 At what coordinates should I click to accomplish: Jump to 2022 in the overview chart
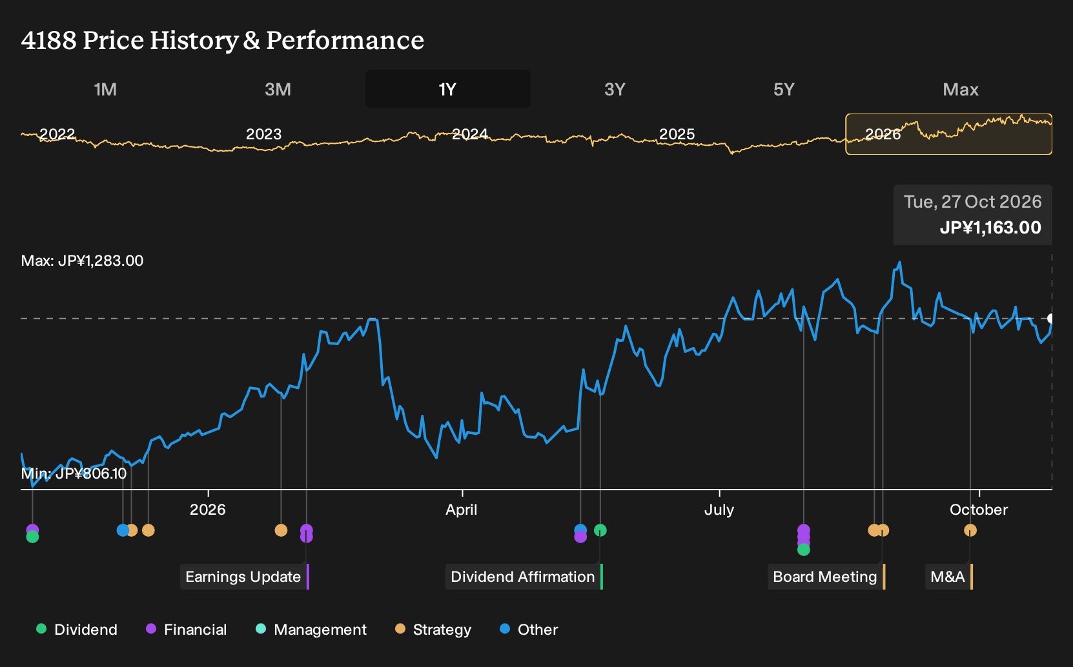pos(57,134)
